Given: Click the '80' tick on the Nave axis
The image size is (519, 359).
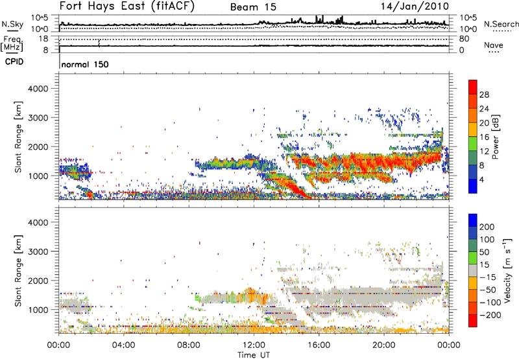Looking at the screenshot, I should [464, 39].
